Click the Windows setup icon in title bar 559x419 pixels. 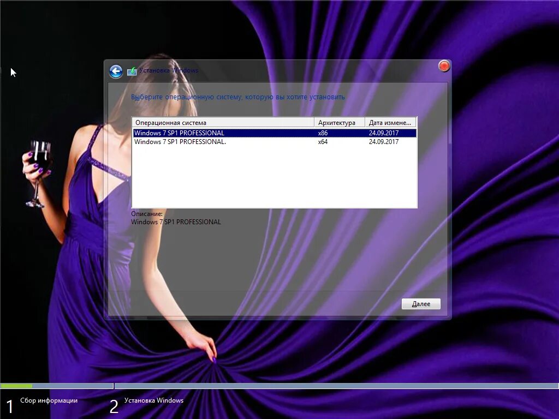click(x=132, y=71)
